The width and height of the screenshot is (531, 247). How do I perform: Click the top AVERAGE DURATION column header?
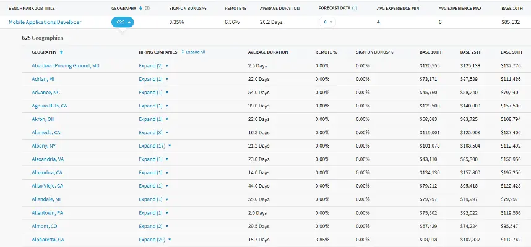280,9
